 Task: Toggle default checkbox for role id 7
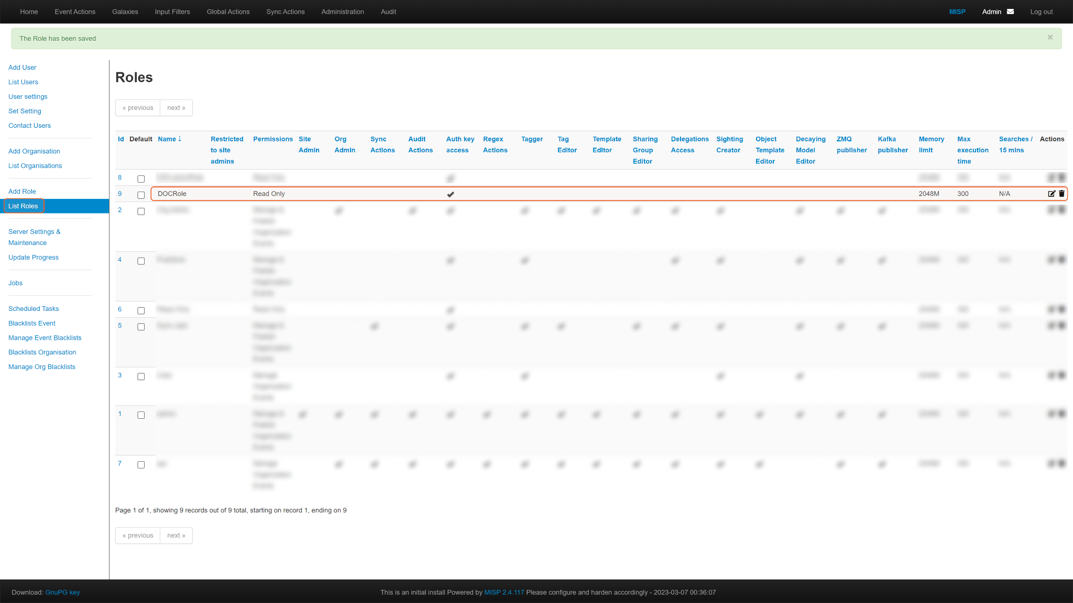click(141, 465)
